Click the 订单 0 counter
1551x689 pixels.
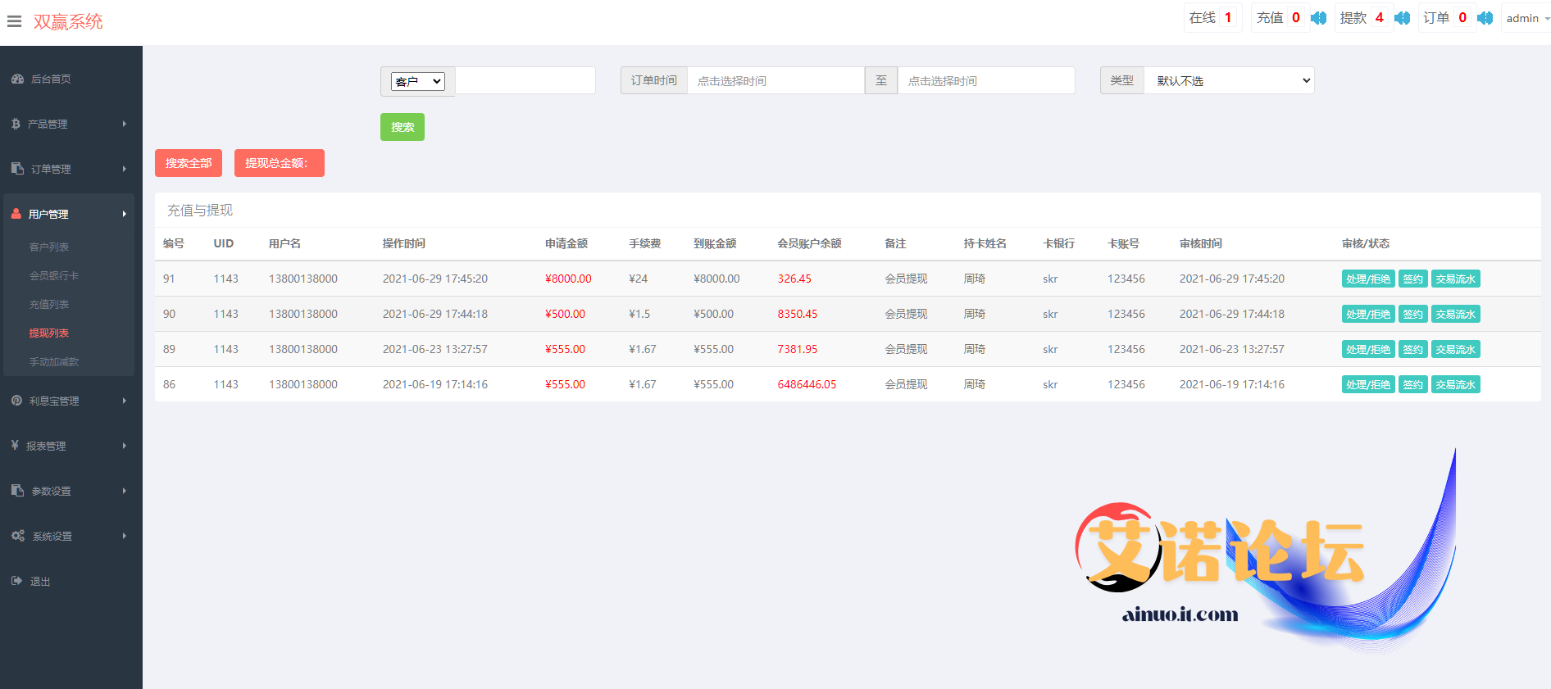coord(1446,18)
